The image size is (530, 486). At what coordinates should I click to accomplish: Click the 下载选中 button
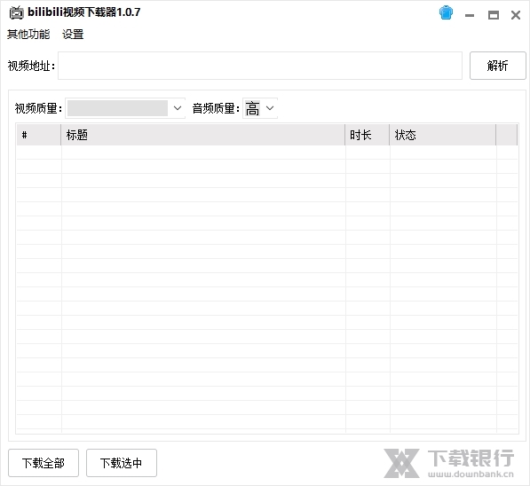point(122,463)
